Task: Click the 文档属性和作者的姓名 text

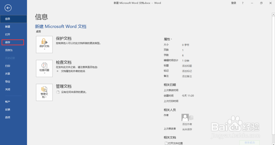Action: pos(73,71)
